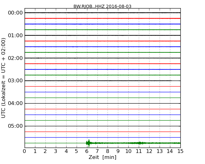Click the small blip on the 02:00 trace
The image size is (205, 164).
38,58
